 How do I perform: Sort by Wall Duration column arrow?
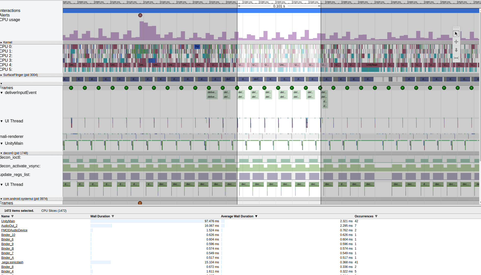[113, 216]
